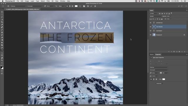Open the Create Warped Text dialog
The width and height of the screenshot is (188, 106).
click(80, 6)
